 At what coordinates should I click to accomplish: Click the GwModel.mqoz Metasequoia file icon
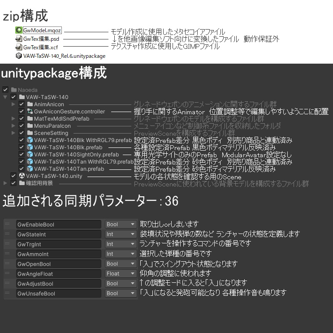(x=19, y=30)
